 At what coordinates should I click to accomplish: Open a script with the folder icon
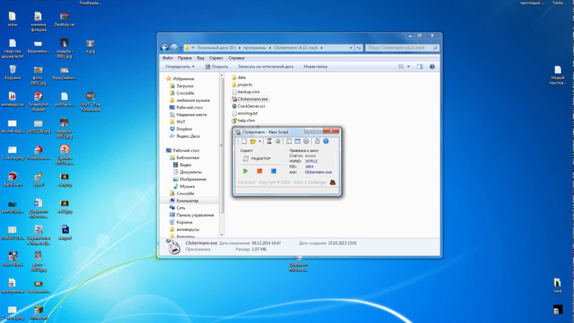pyautogui.click(x=253, y=141)
